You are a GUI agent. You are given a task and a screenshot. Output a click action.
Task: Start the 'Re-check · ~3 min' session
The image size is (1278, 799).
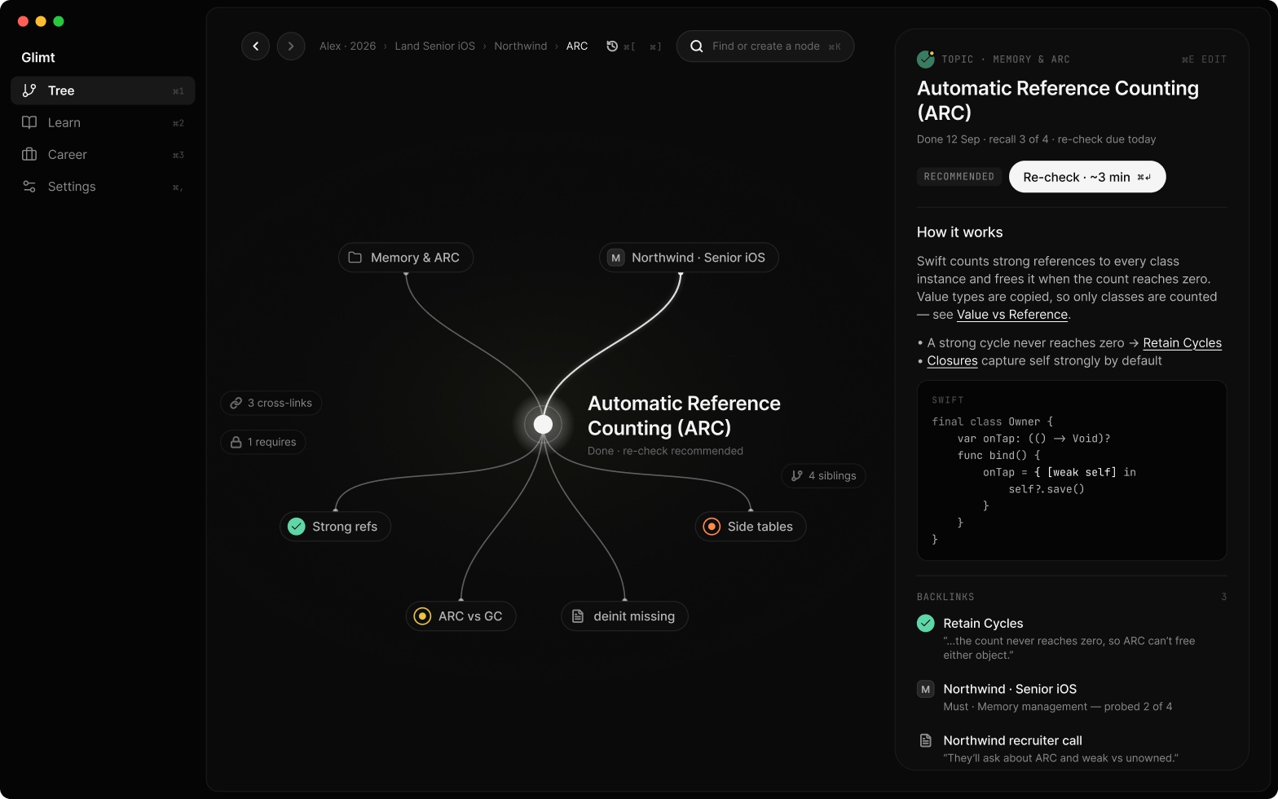[x=1087, y=177]
